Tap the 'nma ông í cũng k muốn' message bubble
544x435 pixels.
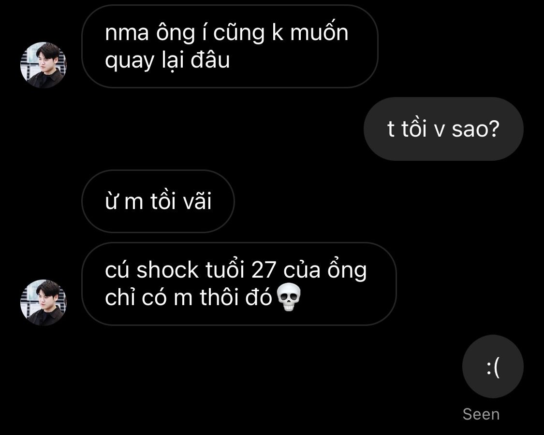pos(230,46)
